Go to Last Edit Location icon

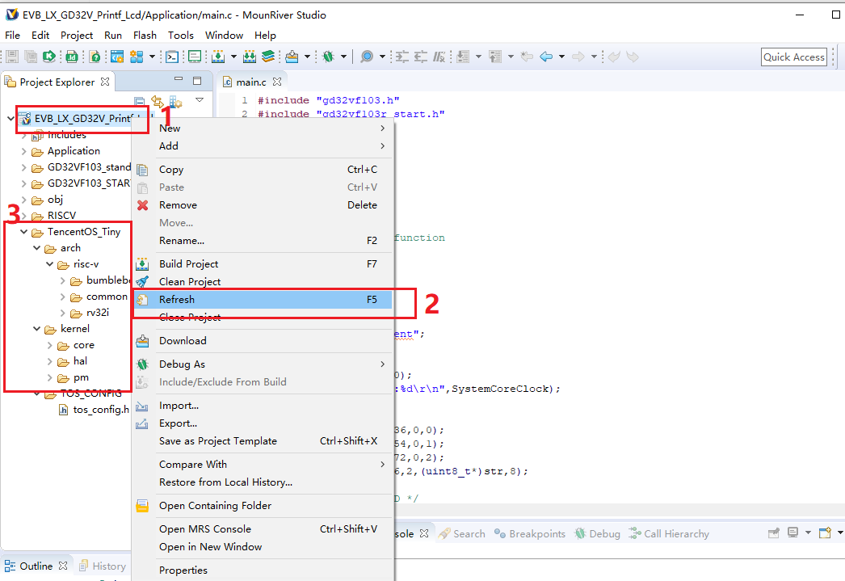(527, 57)
